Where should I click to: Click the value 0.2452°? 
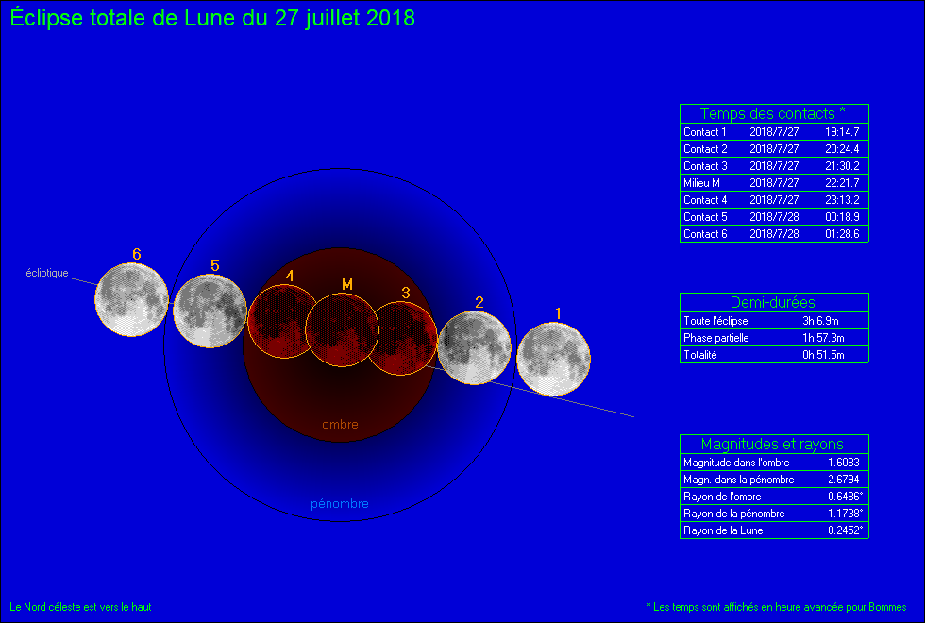point(846,530)
